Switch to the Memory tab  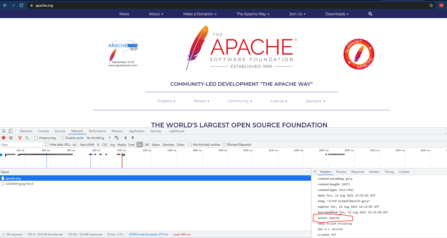click(117, 131)
